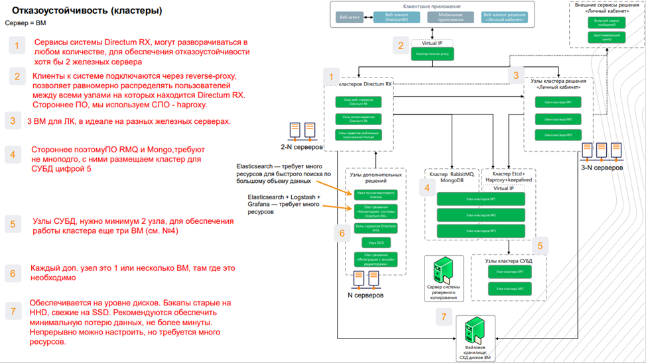
Task: Click the 'Удостоверяющий центр' green box
Action: pyautogui.click(x=606, y=37)
